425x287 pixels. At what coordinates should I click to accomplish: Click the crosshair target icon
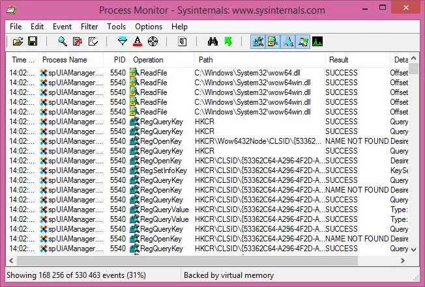click(x=153, y=42)
